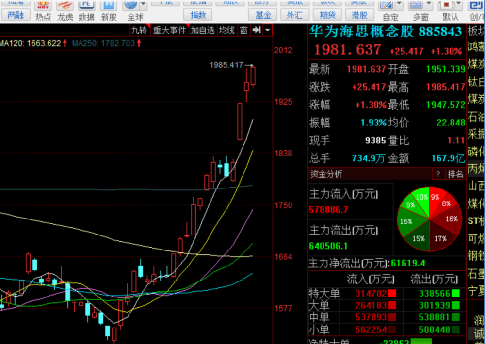This screenshot has width=485, height=344.
Task: Click the red swatch beside 314702
Action: click(x=392, y=293)
